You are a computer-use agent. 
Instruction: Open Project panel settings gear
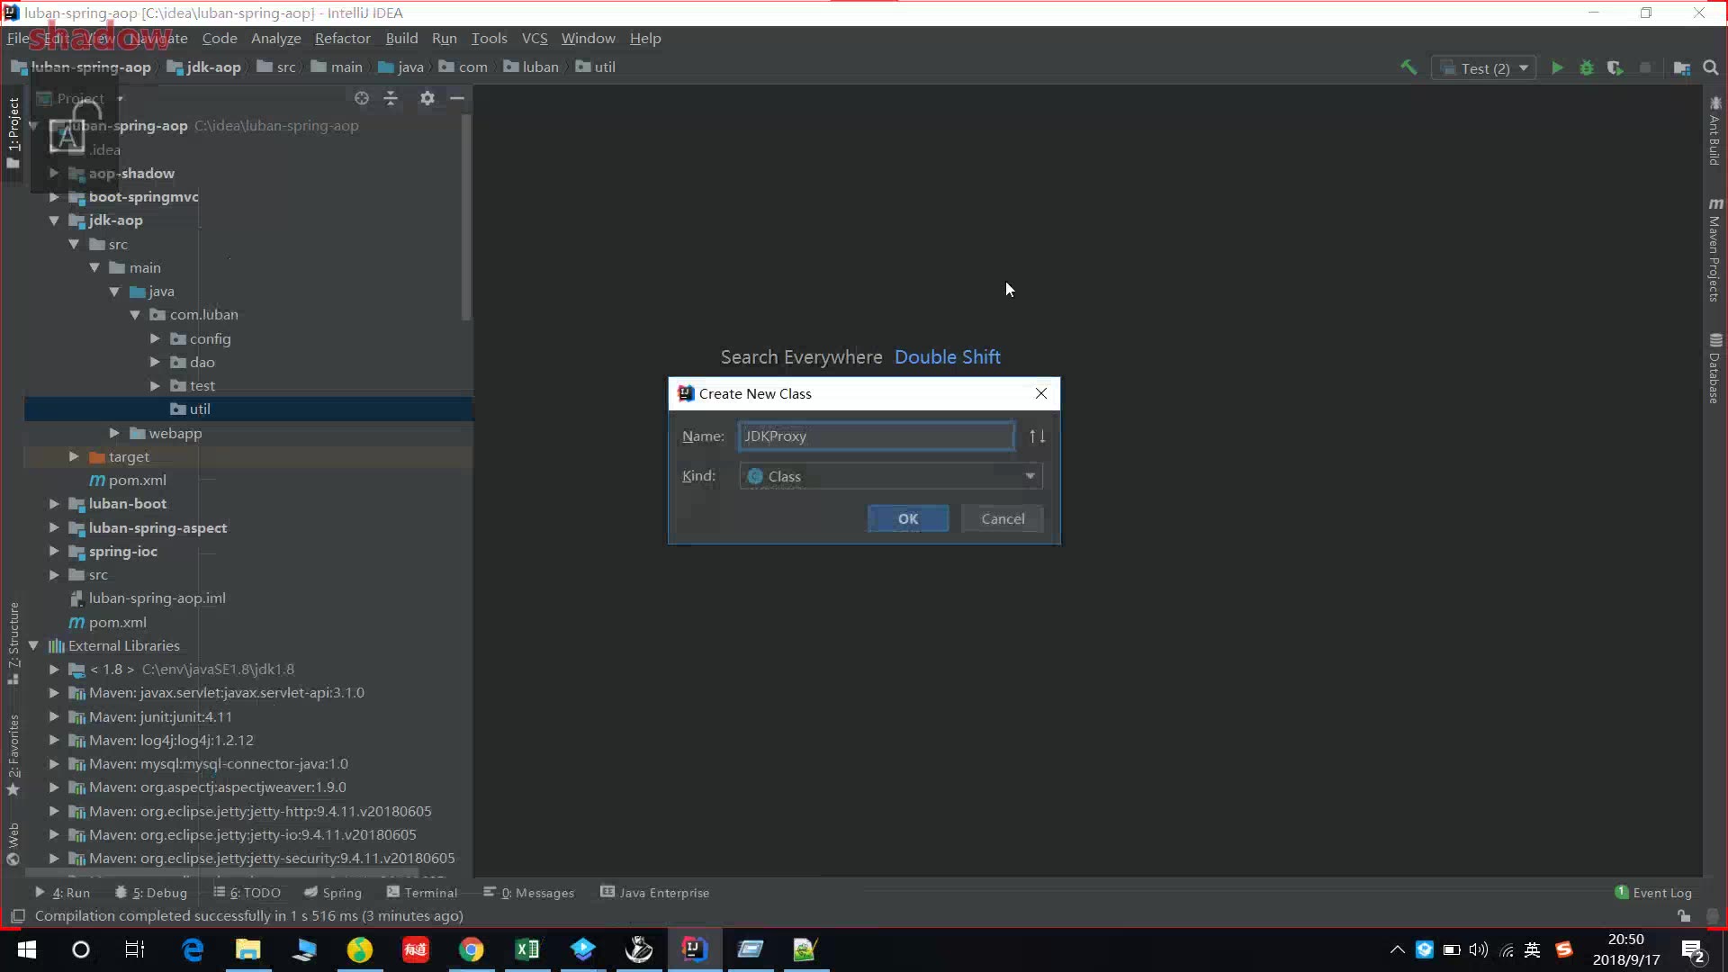(427, 98)
